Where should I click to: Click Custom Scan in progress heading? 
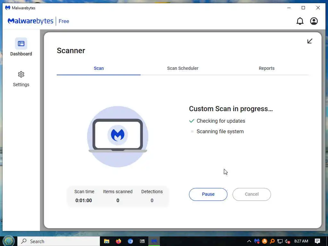[231, 109]
